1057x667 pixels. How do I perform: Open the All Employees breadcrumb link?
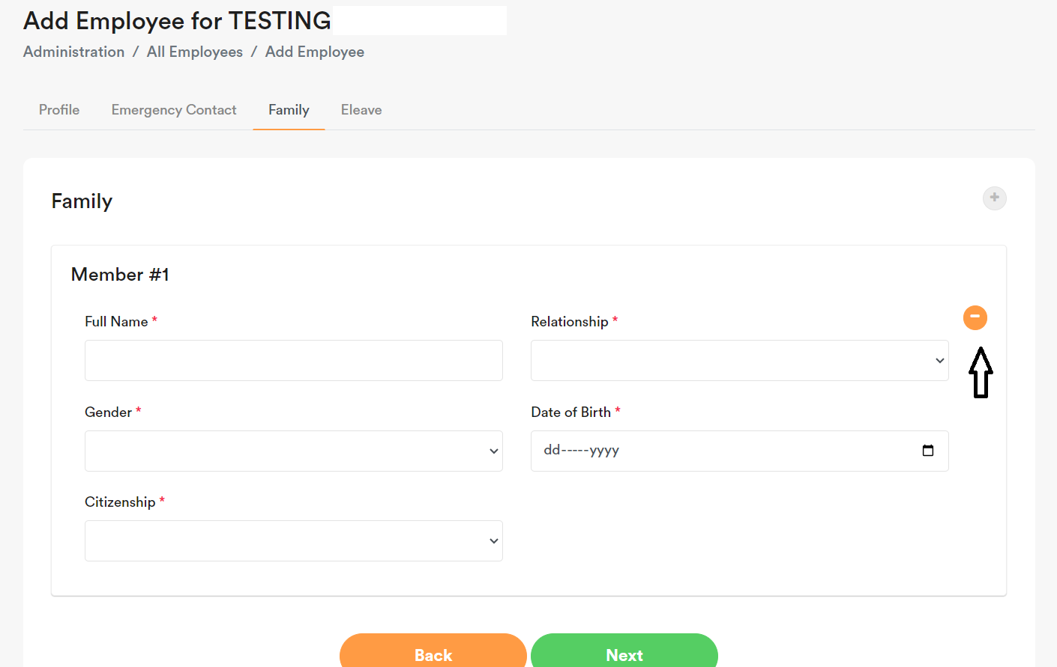(x=195, y=52)
